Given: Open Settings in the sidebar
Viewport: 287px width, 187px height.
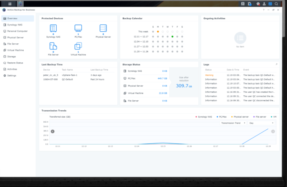Looking at the screenshot, I should (x=18, y=76).
